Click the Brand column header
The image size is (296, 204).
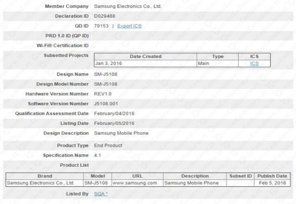[44, 176]
